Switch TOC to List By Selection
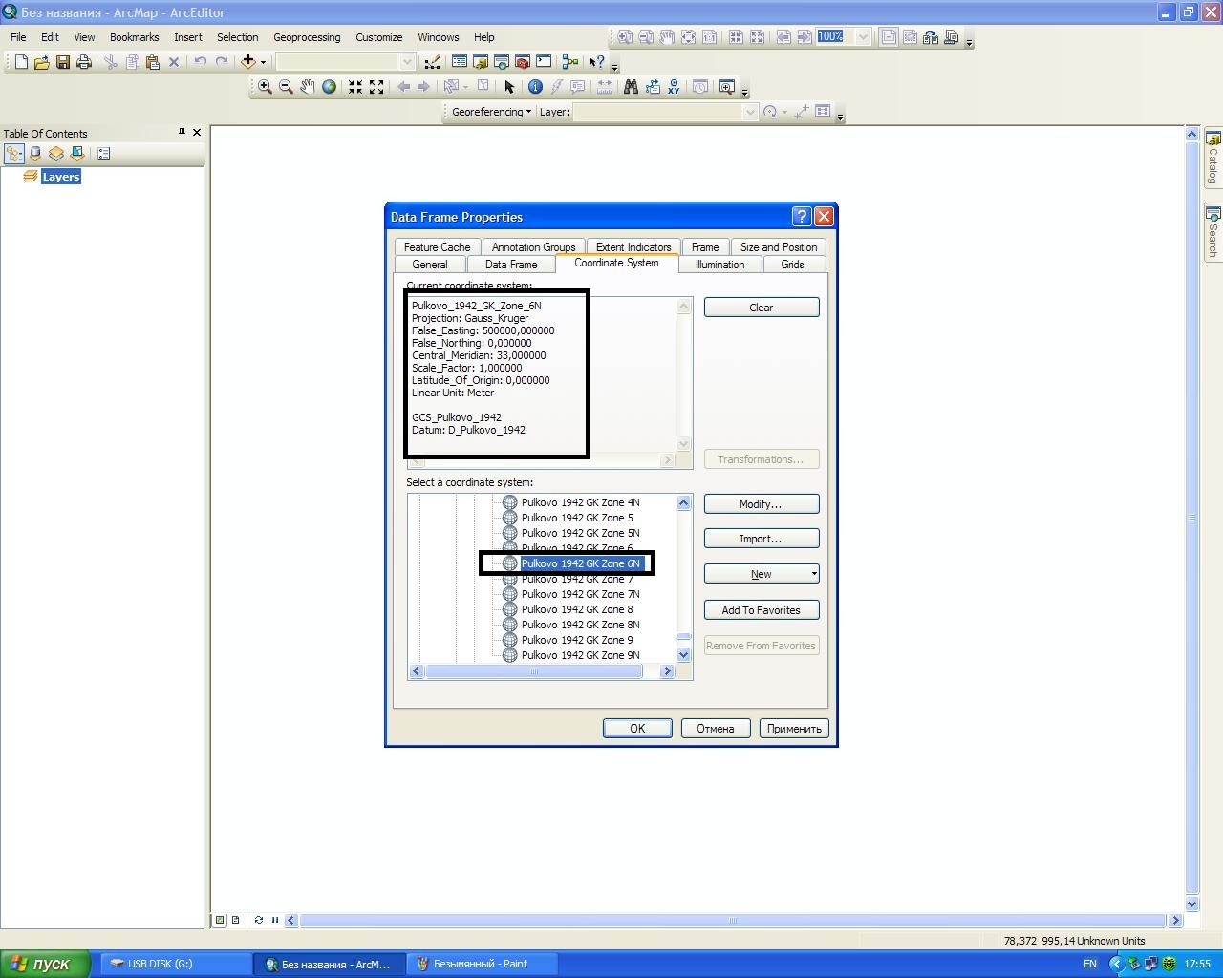The image size is (1223, 978). point(77,154)
